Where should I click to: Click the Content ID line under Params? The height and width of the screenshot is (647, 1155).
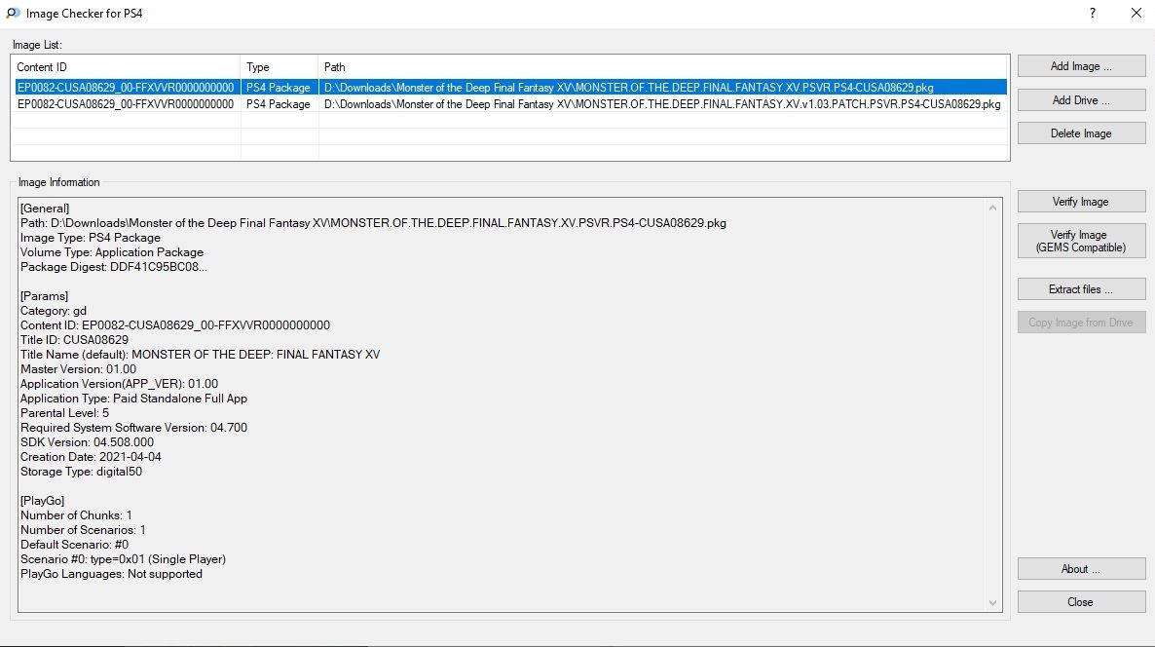[x=175, y=325]
